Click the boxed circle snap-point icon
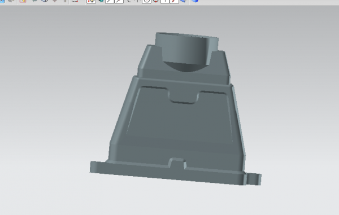The height and width of the screenshot is (215, 339). point(146,1)
